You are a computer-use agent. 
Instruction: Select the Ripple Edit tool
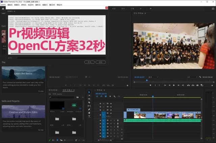[x=89, y=99]
